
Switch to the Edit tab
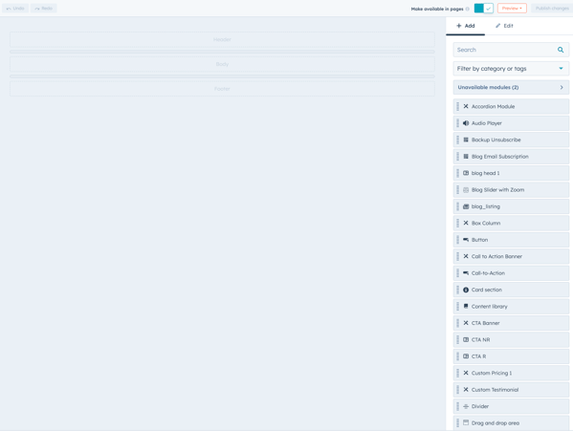[504, 26]
